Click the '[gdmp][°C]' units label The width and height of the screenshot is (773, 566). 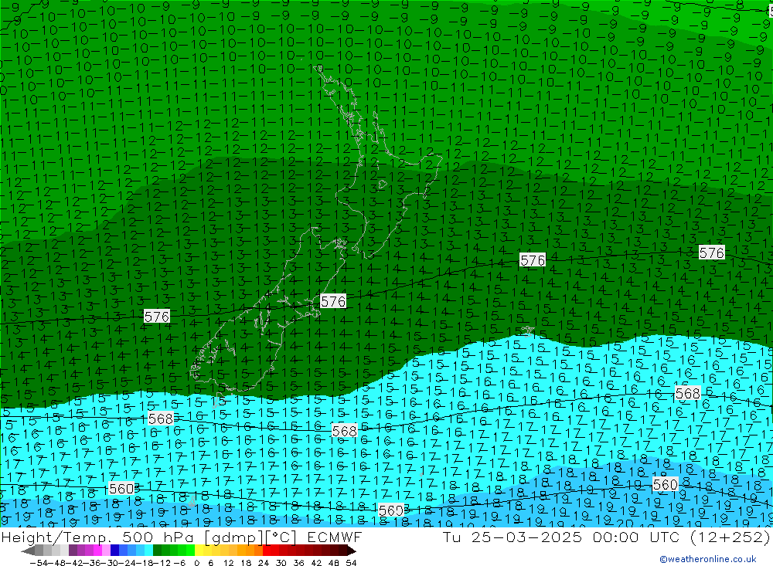(250, 537)
